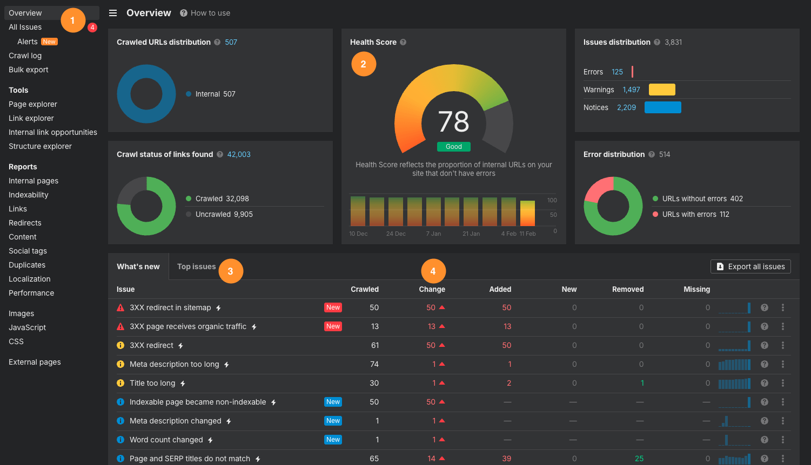Click the help icon beside Crawled URLs distribution
The image size is (811, 465).
tap(218, 42)
